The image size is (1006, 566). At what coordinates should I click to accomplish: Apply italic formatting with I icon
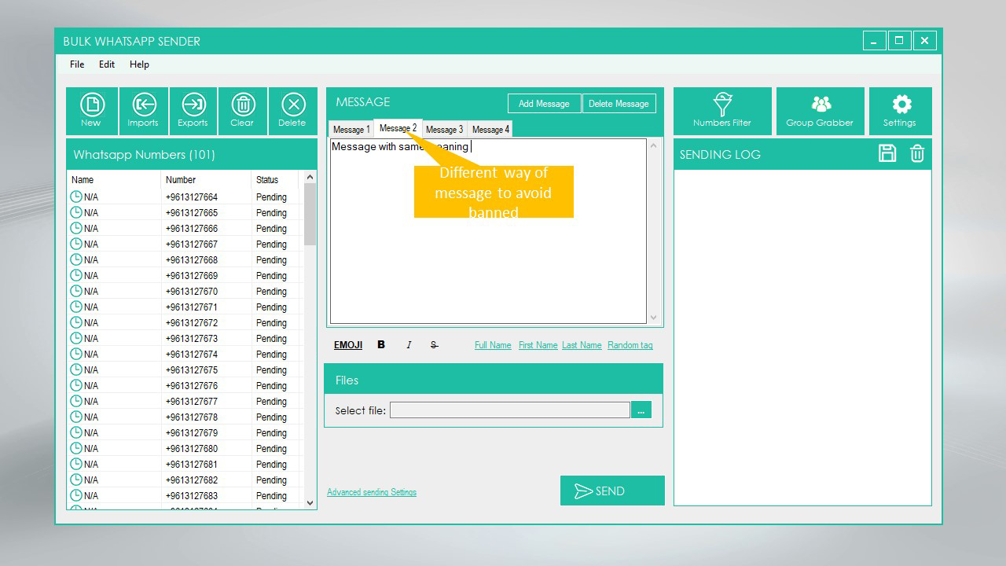pos(409,345)
